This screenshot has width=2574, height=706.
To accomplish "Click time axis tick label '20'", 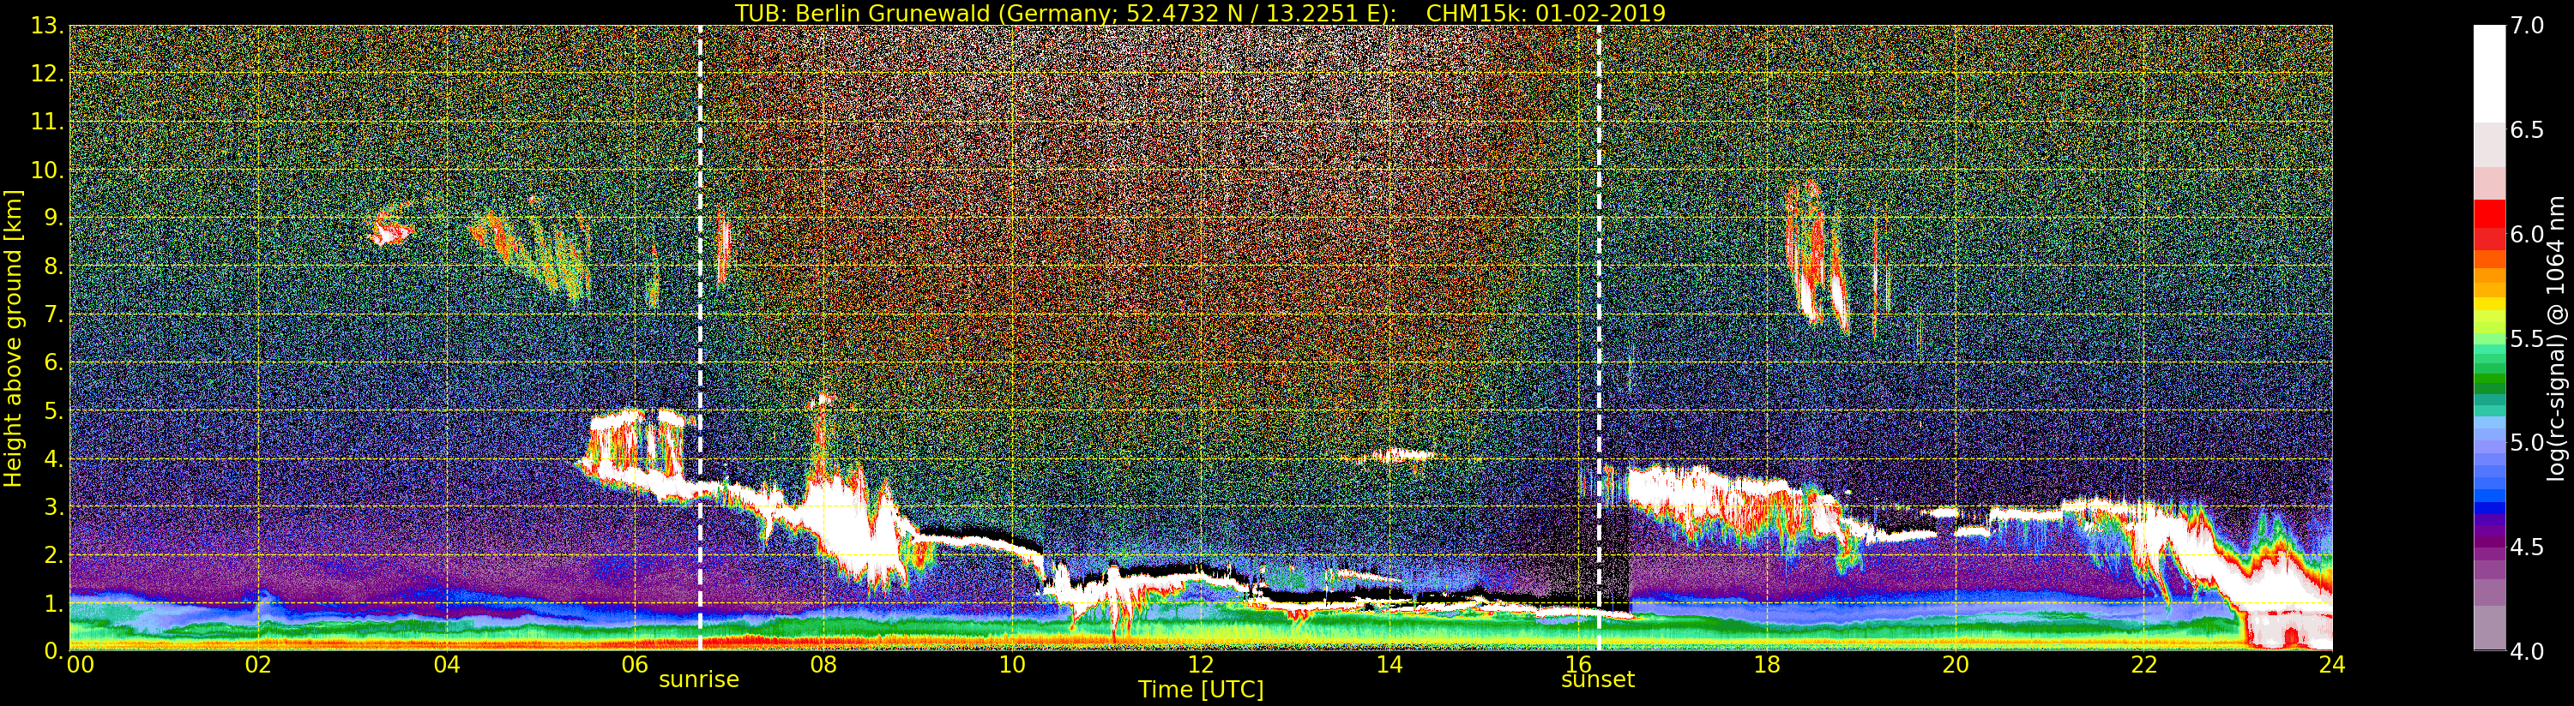I will [1956, 665].
